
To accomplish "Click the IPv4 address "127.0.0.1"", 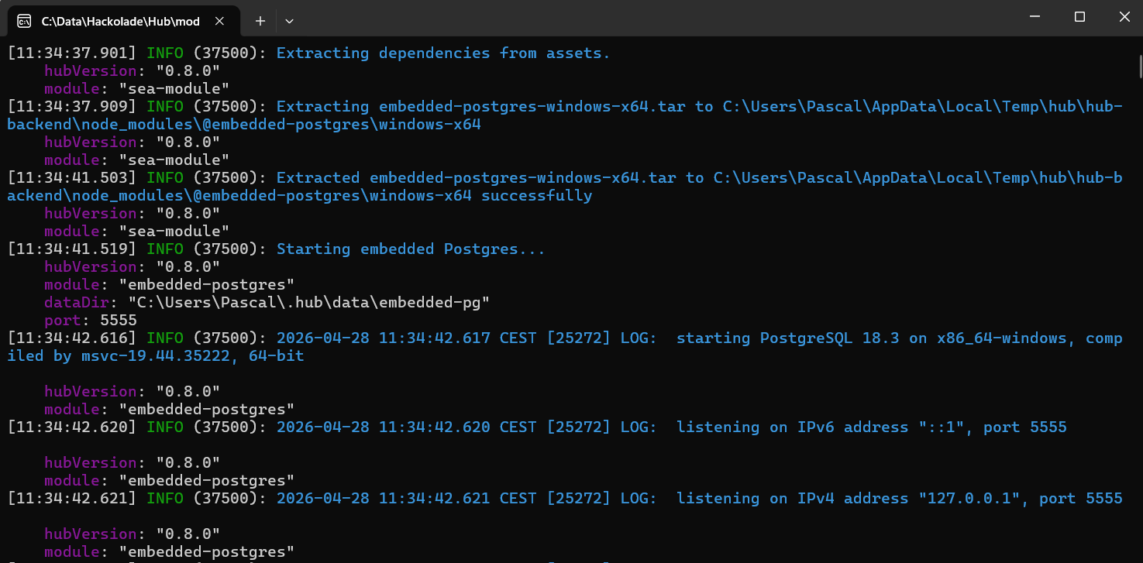I will 969,499.
